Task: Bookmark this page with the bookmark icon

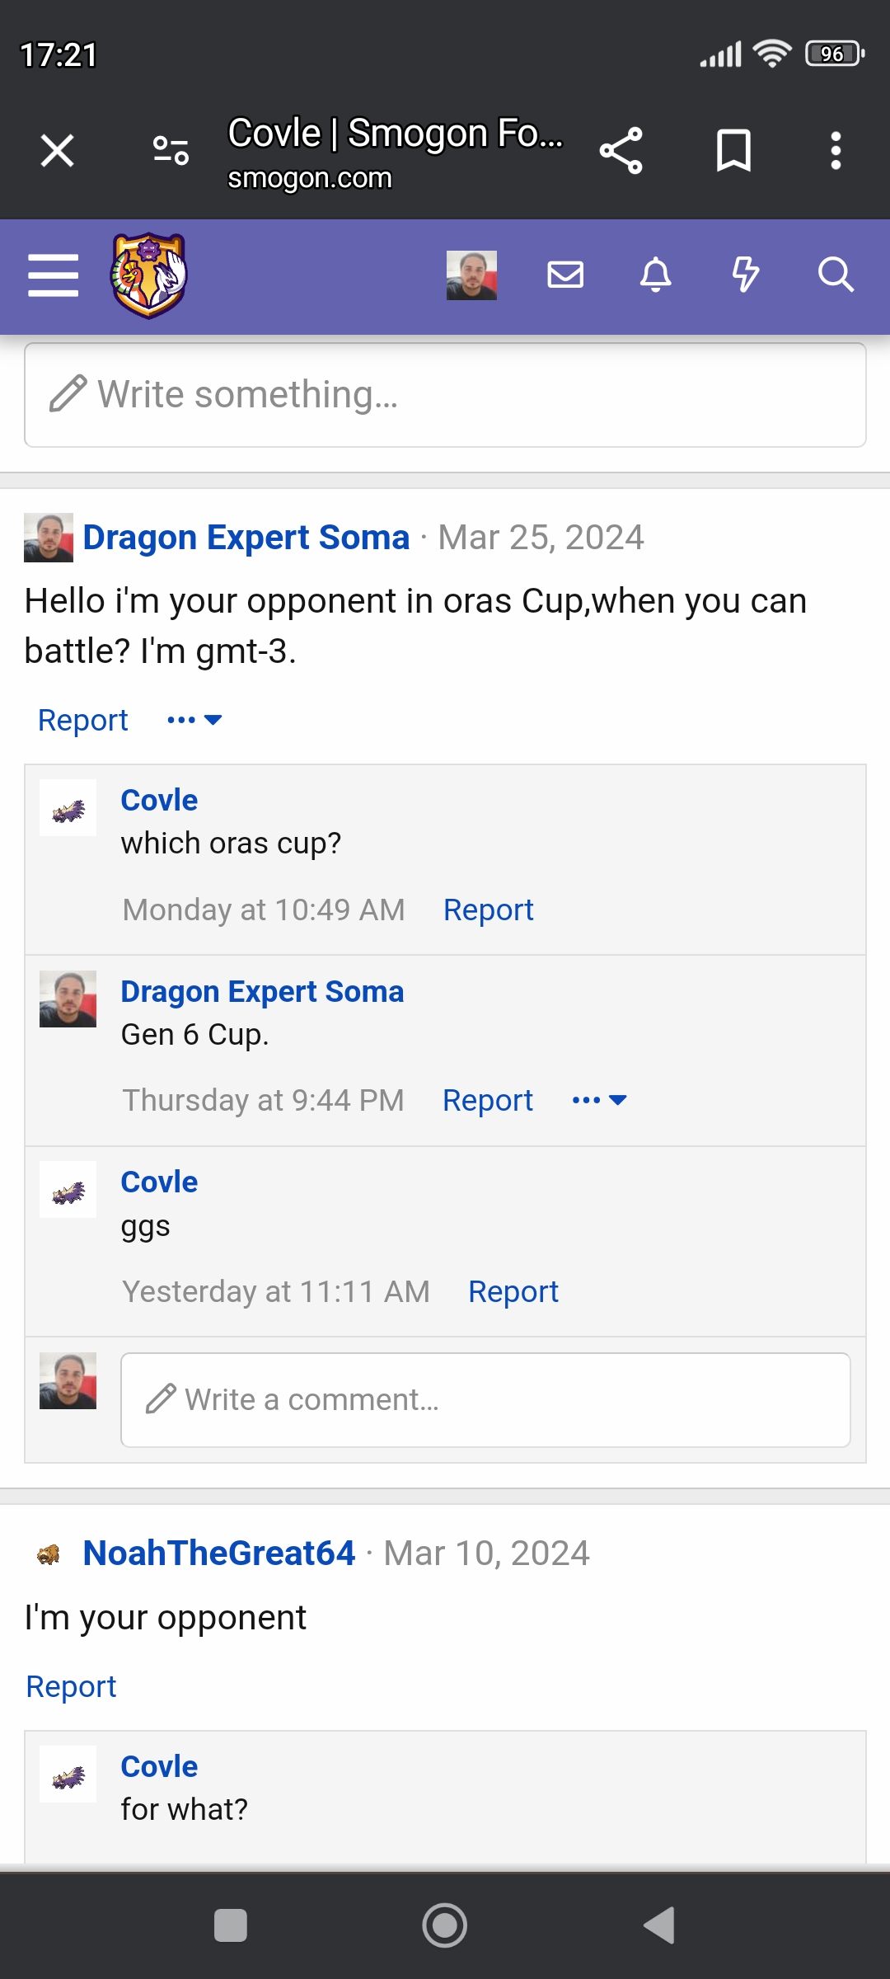Action: (733, 149)
